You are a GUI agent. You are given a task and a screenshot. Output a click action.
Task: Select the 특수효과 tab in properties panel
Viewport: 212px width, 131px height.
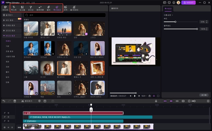click(x=168, y=8)
